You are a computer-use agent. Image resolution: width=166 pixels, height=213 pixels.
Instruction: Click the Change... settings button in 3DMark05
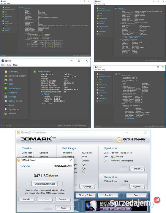coord(88,187)
